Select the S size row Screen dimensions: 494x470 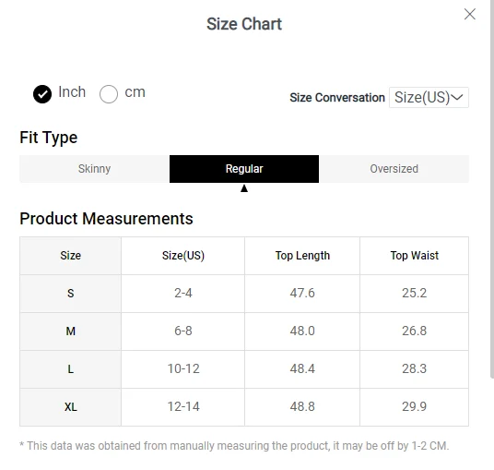244,294
